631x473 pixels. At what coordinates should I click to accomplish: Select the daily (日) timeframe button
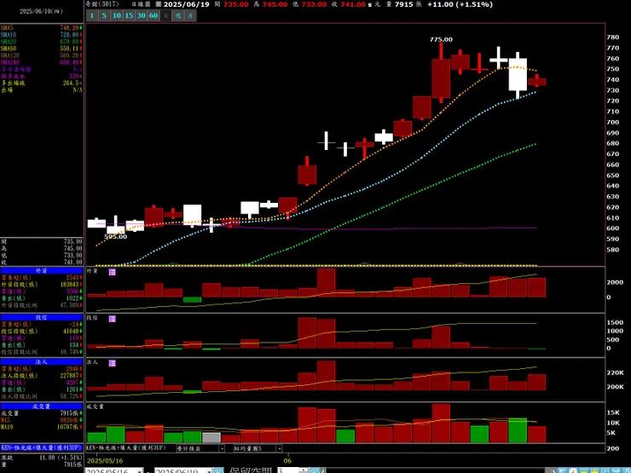click(165, 15)
